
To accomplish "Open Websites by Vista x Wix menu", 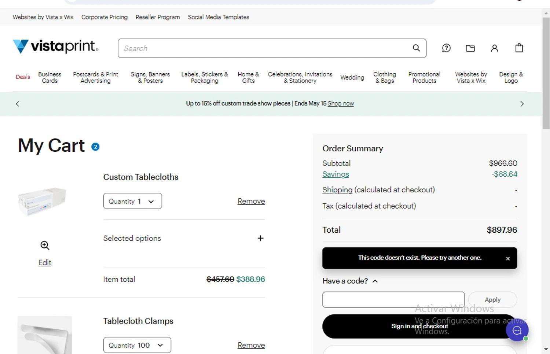I will (471, 77).
